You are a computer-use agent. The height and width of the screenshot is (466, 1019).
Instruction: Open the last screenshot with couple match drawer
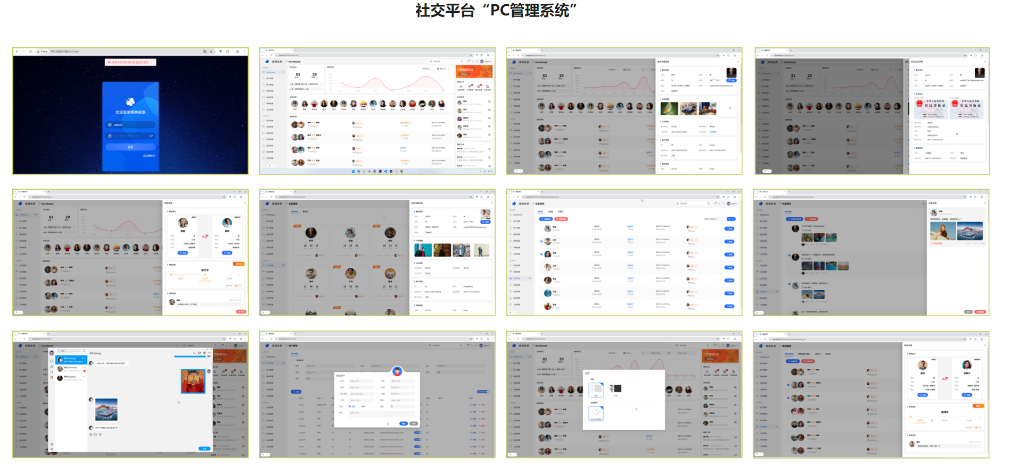pyautogui.click(x=871, y=394)
